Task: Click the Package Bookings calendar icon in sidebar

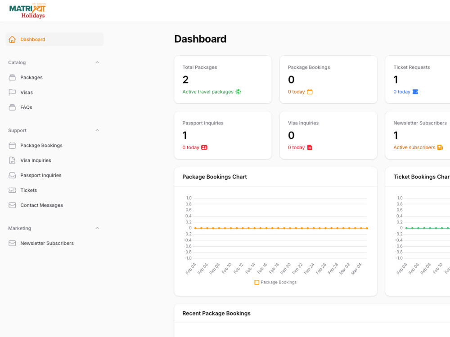Action: click(12, 145)
